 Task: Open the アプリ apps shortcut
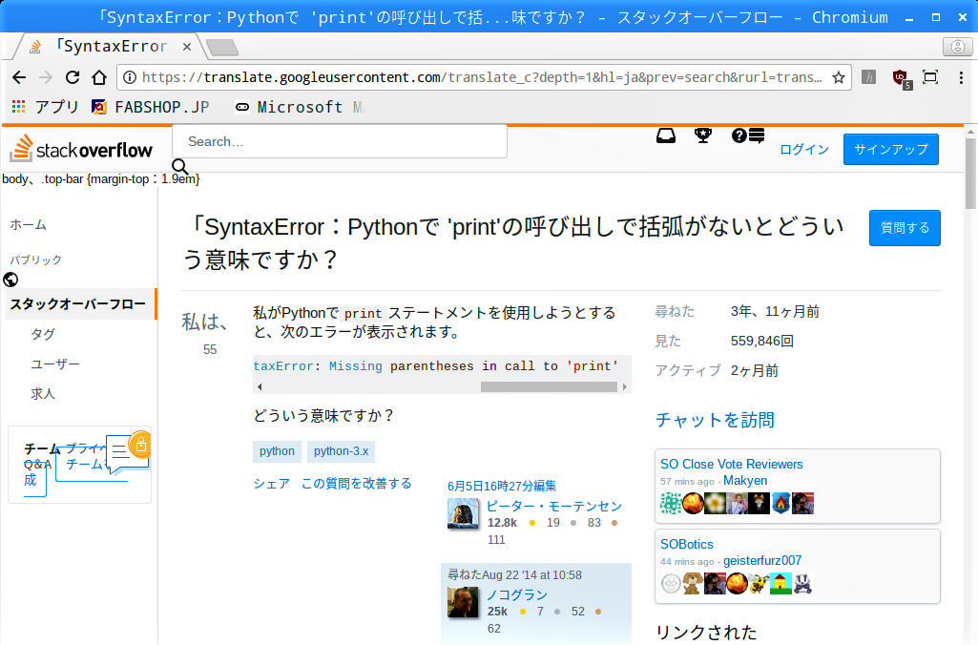pos(45,107)
